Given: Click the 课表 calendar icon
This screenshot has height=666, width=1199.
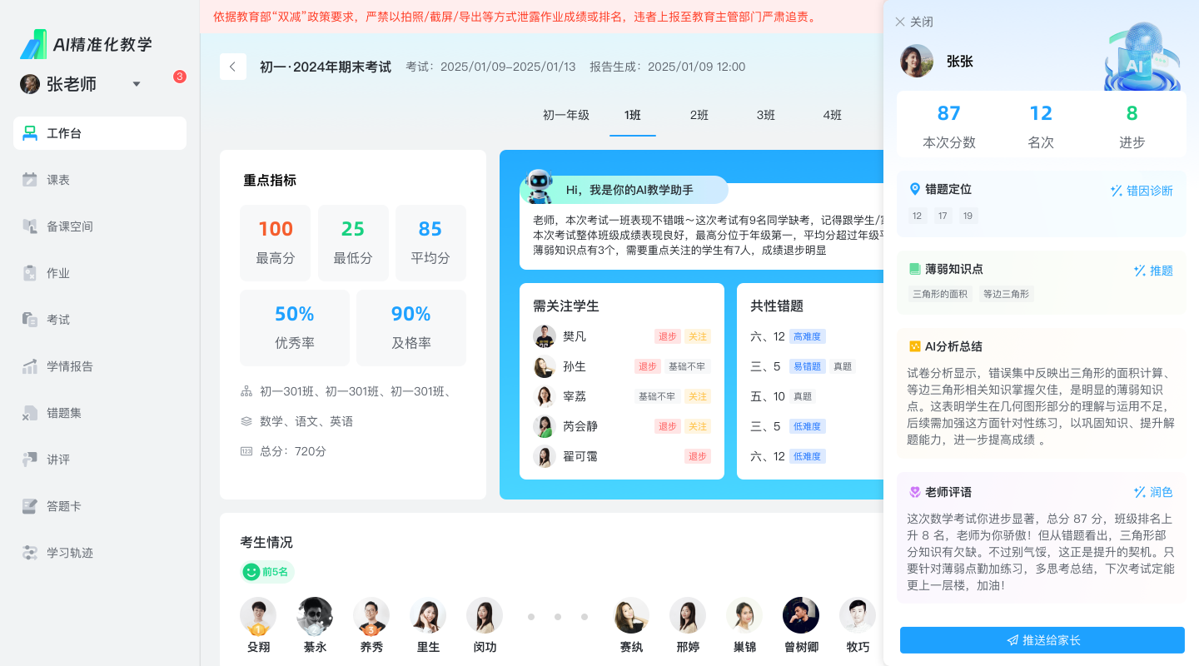Looking at the screenshot, I should (30, 180).
